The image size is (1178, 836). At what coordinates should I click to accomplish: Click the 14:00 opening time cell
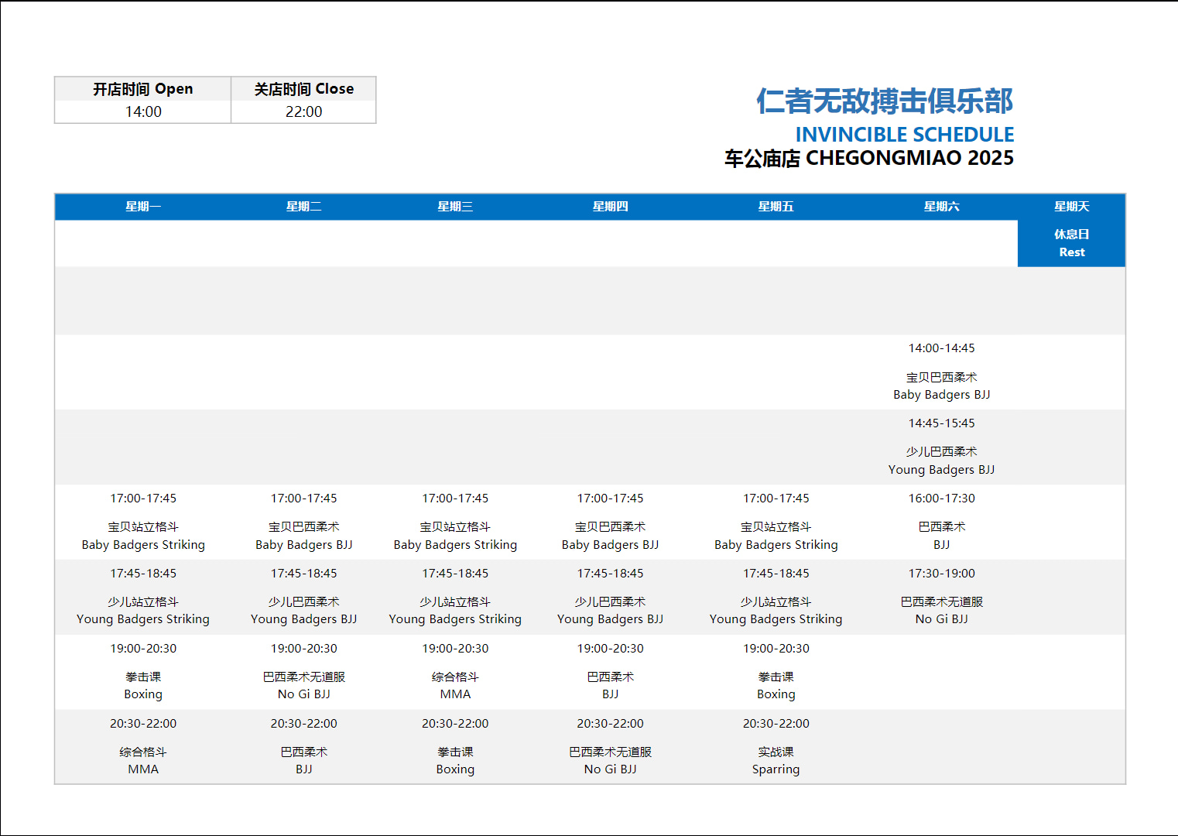click(x=143, y=111)
